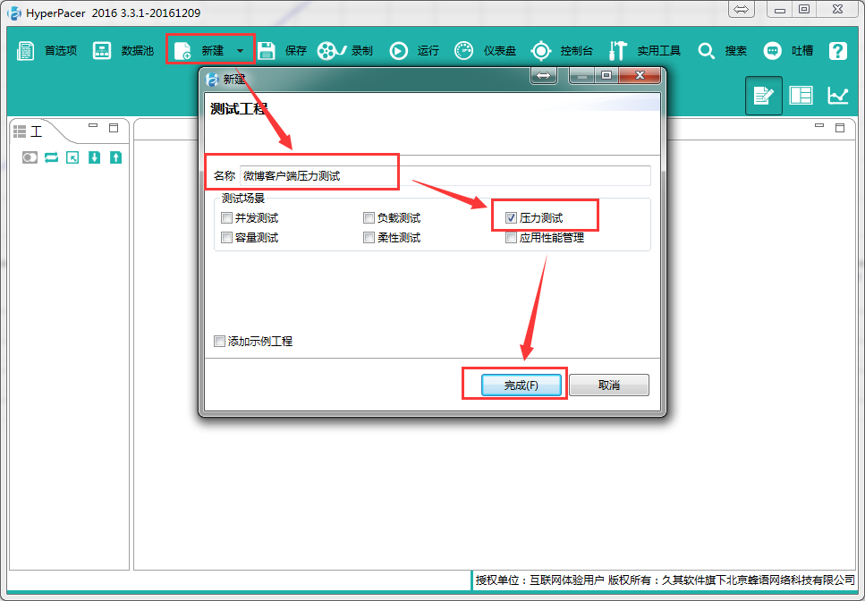The height and width of the screenshot is (601, 865).
Task: Enable the 添加示例工程 checkbox
Action: 219,342
